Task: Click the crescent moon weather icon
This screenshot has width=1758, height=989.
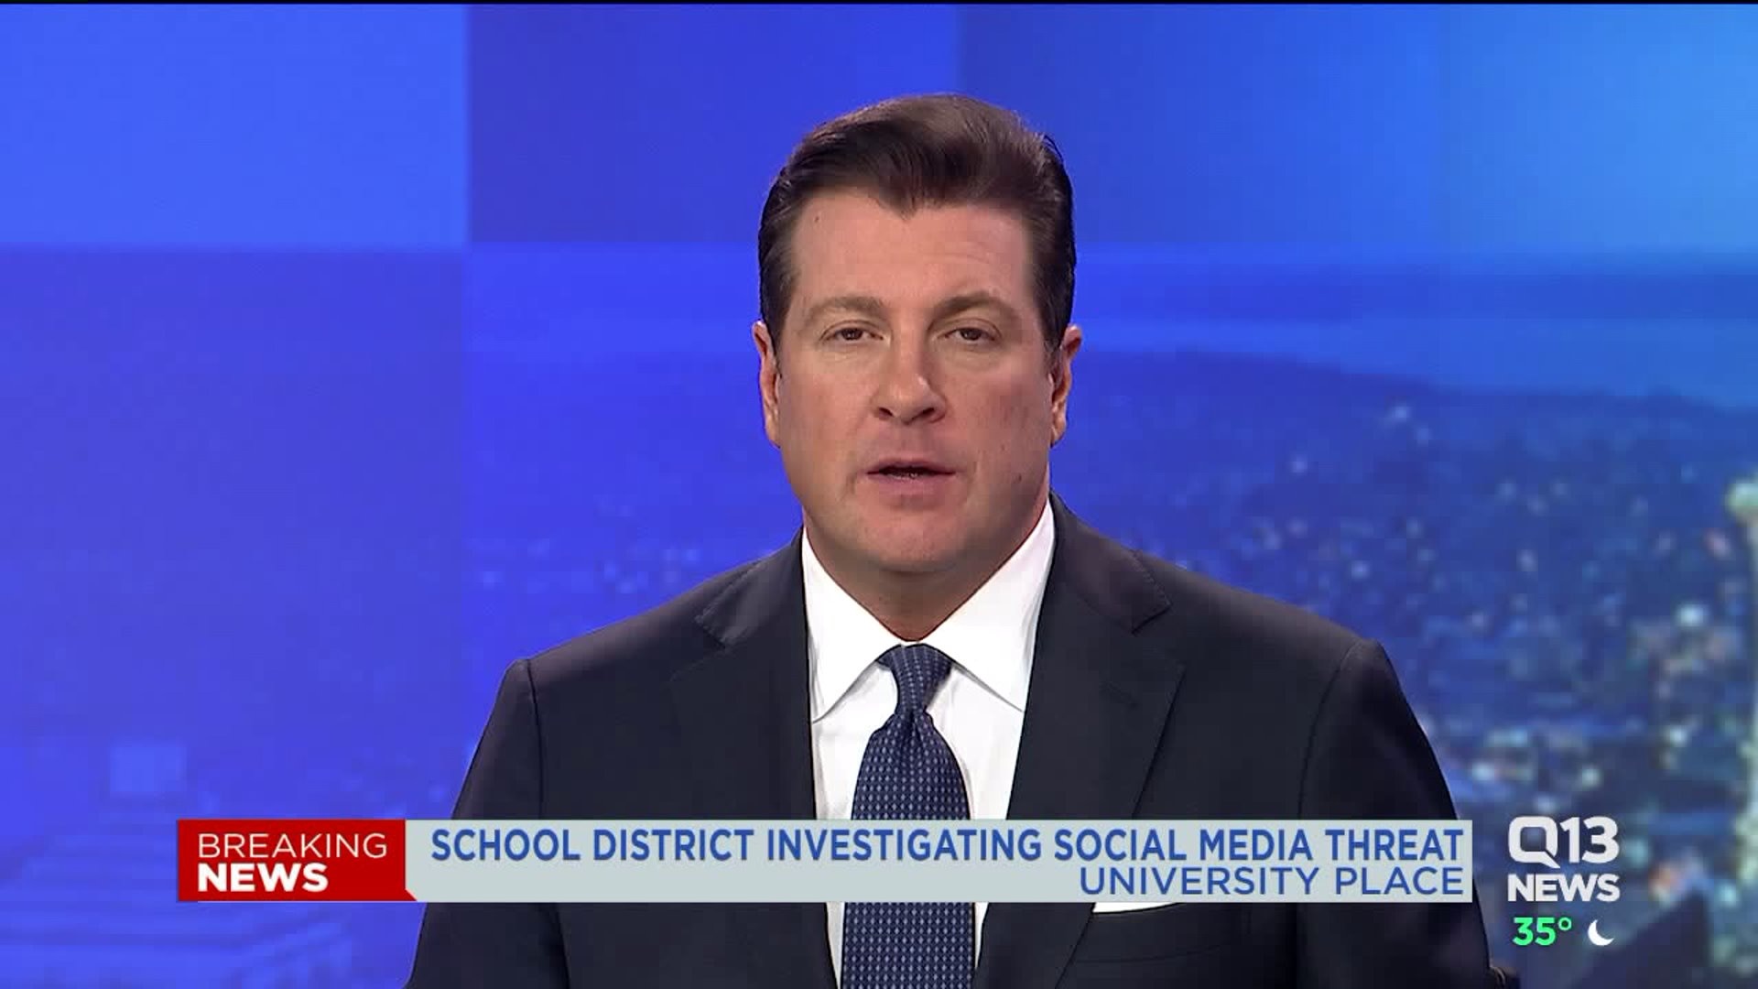Action: click(1601, 932)
